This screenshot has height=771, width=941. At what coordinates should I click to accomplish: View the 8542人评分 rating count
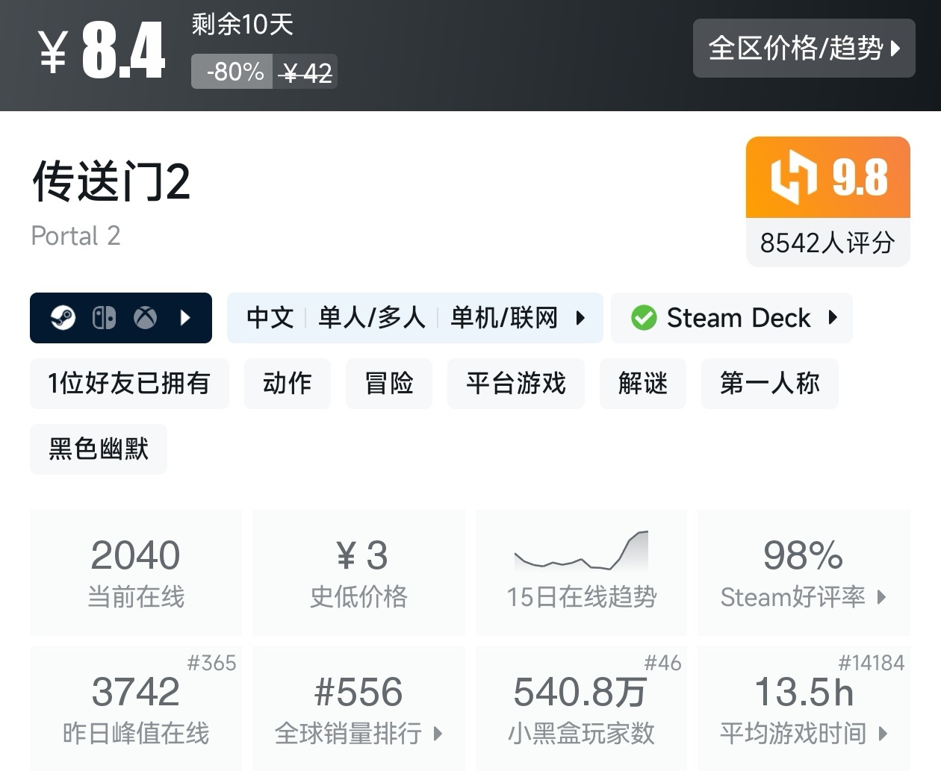tap(827, 243)
